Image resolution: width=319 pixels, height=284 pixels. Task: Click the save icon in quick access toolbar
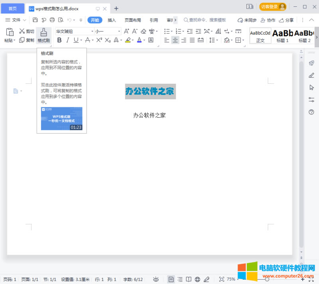pyautogui.click(x=35, y=20)
